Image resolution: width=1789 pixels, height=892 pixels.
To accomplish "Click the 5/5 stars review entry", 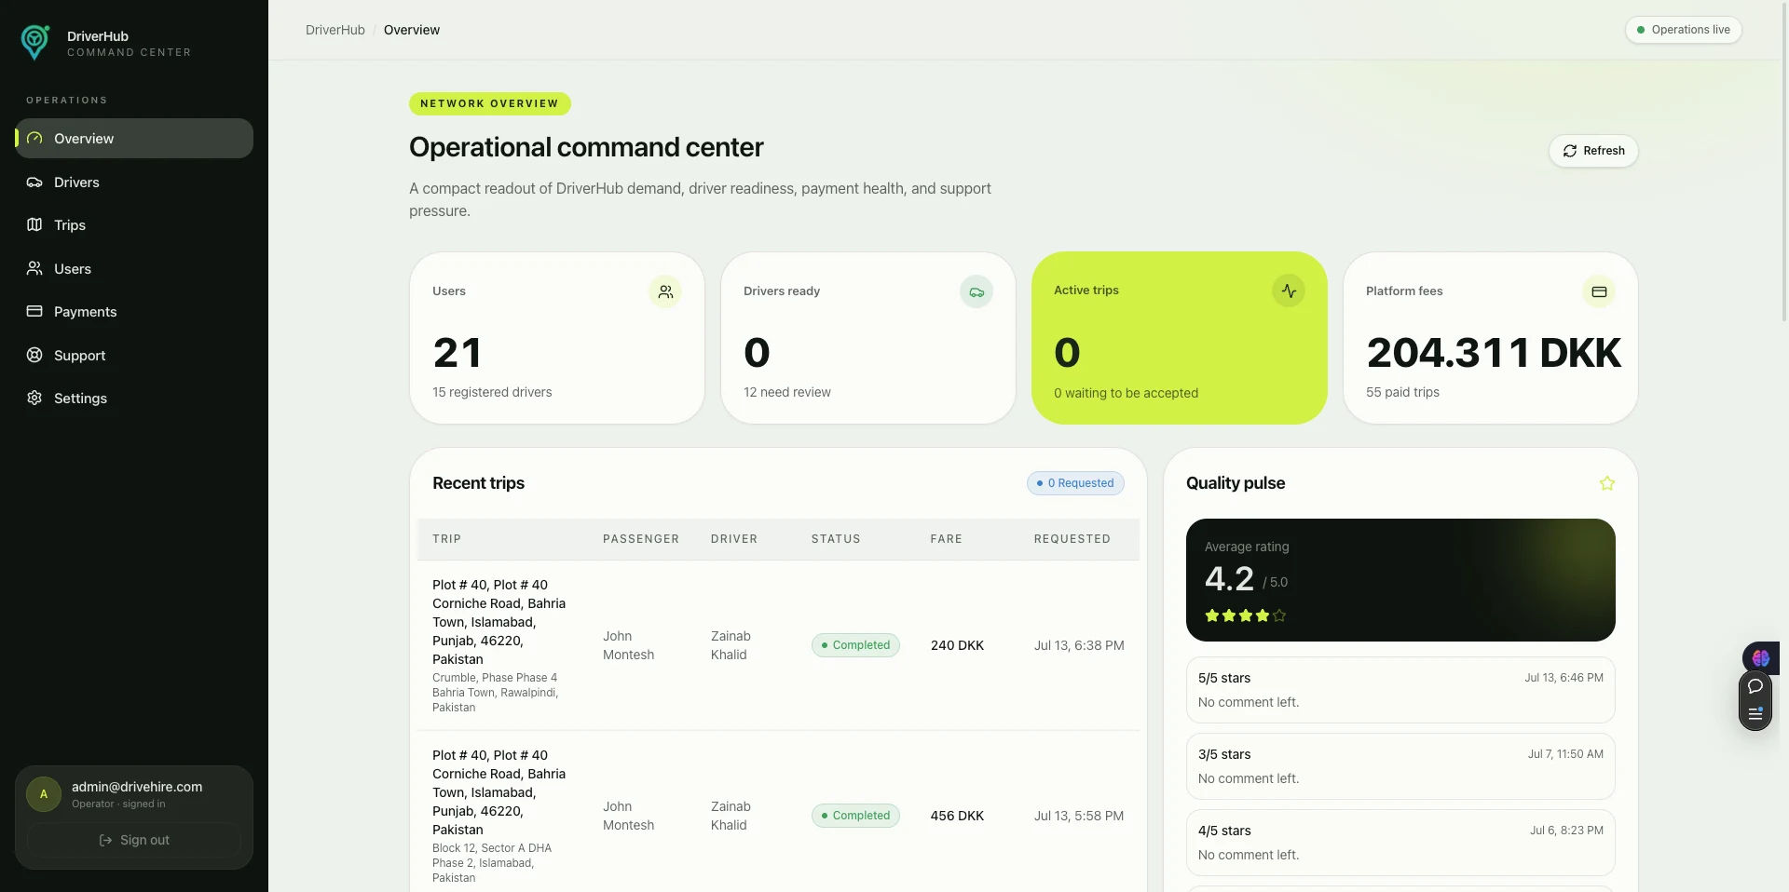I will (1400, 690).
